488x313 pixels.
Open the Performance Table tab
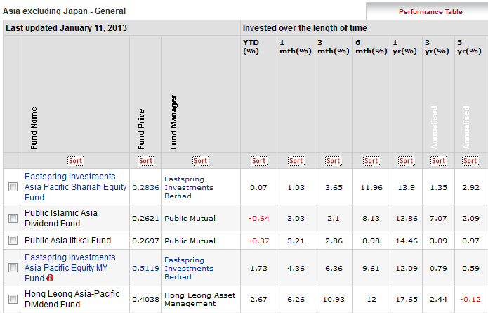pos(430,12)
